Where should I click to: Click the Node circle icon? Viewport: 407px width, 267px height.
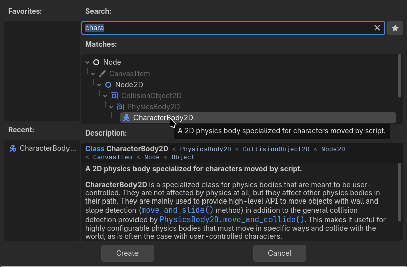(96, 62)
